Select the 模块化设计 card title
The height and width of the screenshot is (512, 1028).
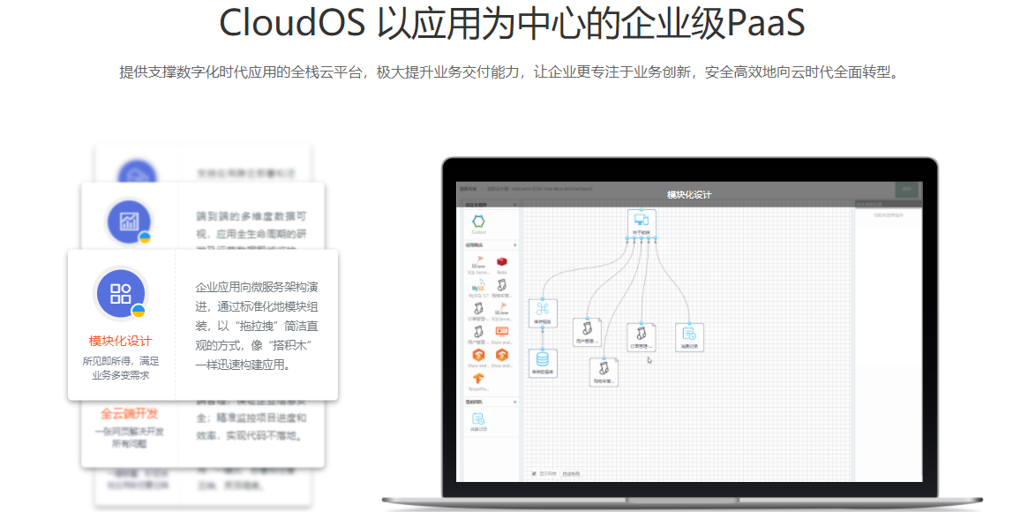[121, 341]
